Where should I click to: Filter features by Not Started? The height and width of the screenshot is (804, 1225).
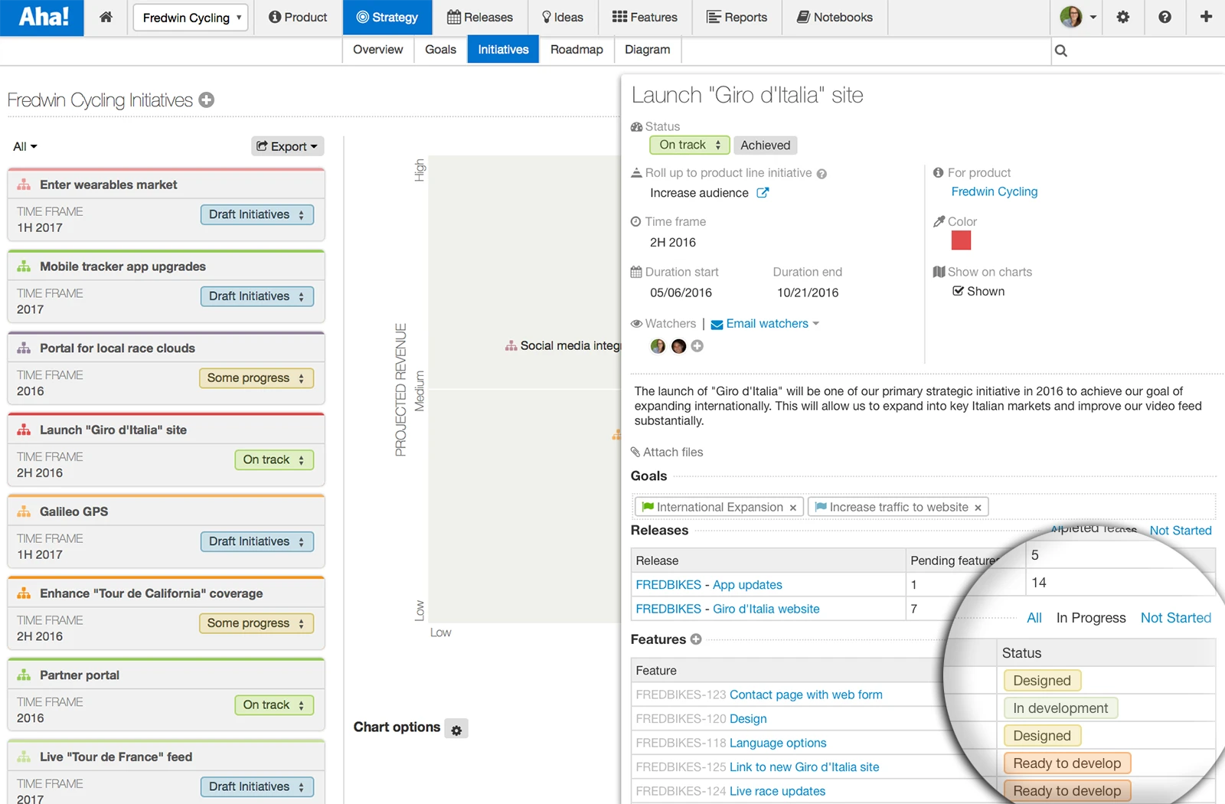pos(1176,618)
